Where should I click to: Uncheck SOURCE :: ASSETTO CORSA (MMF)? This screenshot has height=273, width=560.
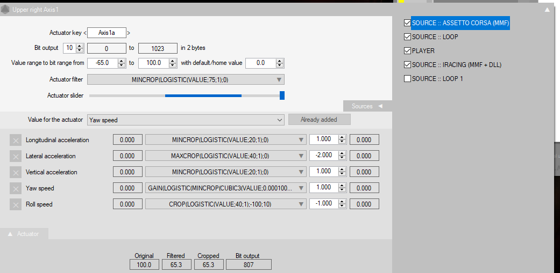(x=407, y=23)
